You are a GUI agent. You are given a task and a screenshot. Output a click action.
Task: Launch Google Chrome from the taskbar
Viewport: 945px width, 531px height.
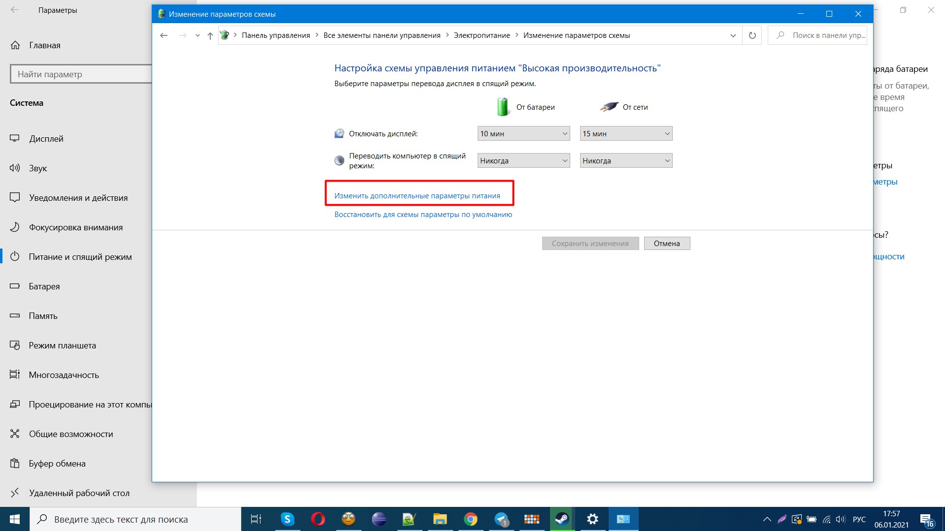[x=470, y=519]
